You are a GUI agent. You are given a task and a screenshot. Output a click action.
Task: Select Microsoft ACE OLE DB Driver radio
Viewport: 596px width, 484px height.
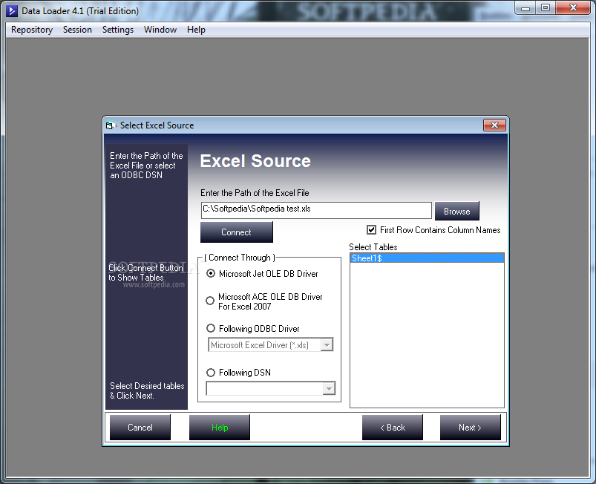[210, 301]
